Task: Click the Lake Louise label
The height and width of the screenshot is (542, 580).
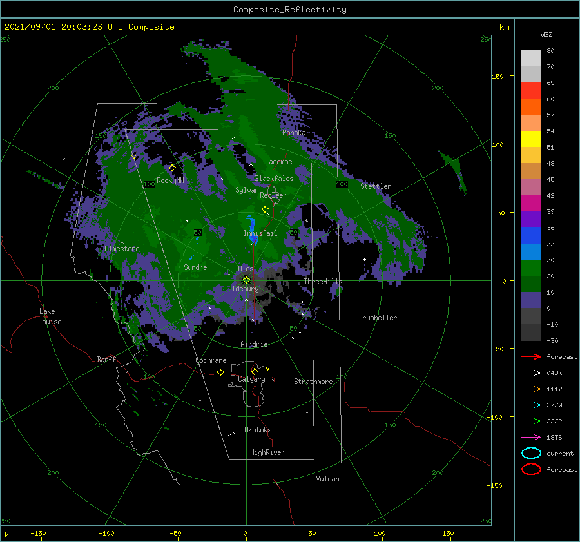Action: click(50, 316)
